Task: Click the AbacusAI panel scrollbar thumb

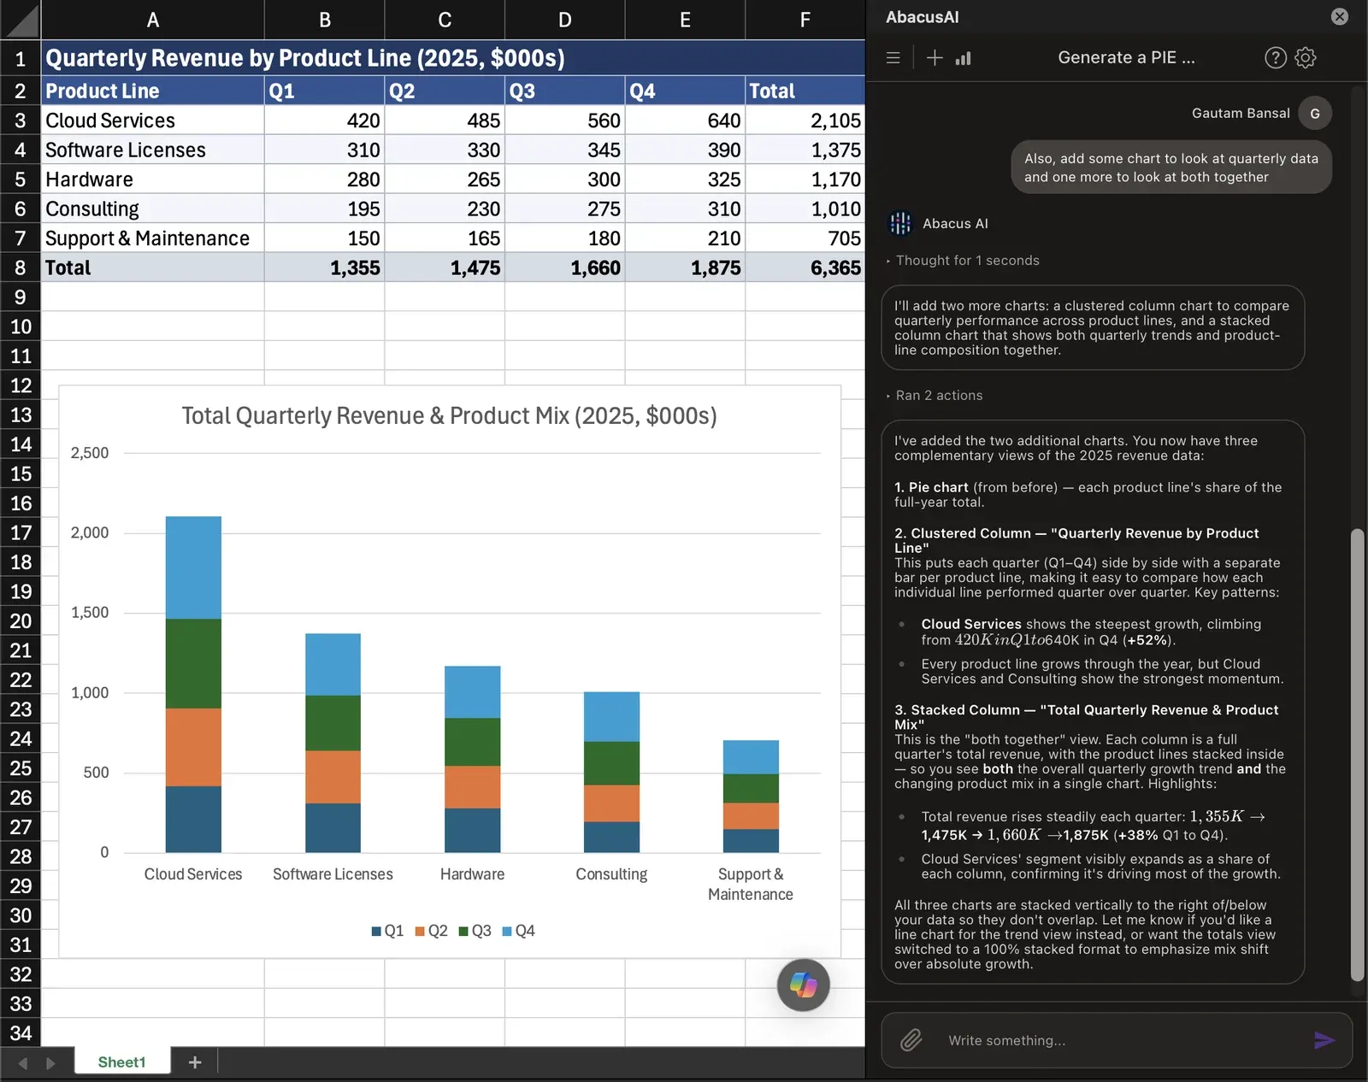Action: tap(1357, 755)
